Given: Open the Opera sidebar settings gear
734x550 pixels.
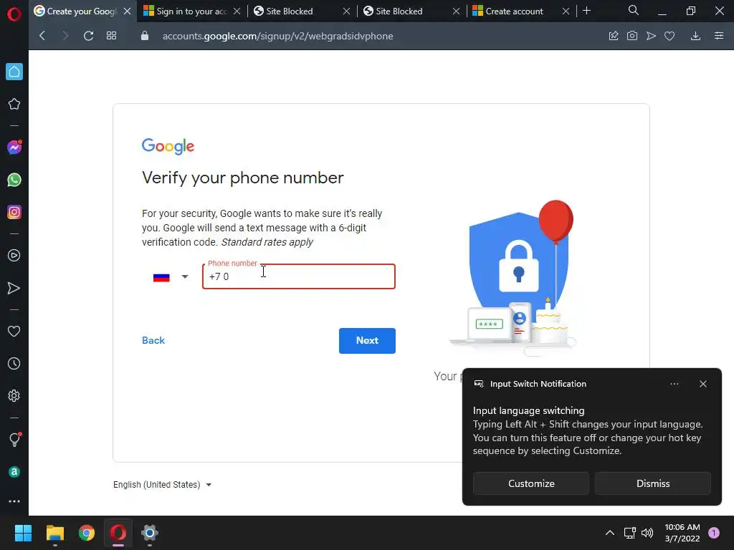Looking at the screenshot, I should 14,396.
